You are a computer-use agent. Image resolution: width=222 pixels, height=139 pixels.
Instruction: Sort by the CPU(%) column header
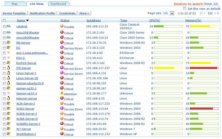154,21
